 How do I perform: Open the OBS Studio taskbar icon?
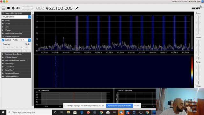pos(141,112)
